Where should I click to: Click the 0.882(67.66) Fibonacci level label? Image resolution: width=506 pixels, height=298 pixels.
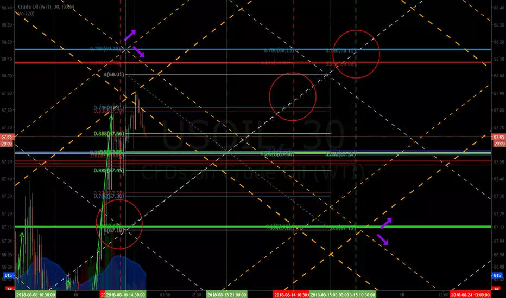109,133
